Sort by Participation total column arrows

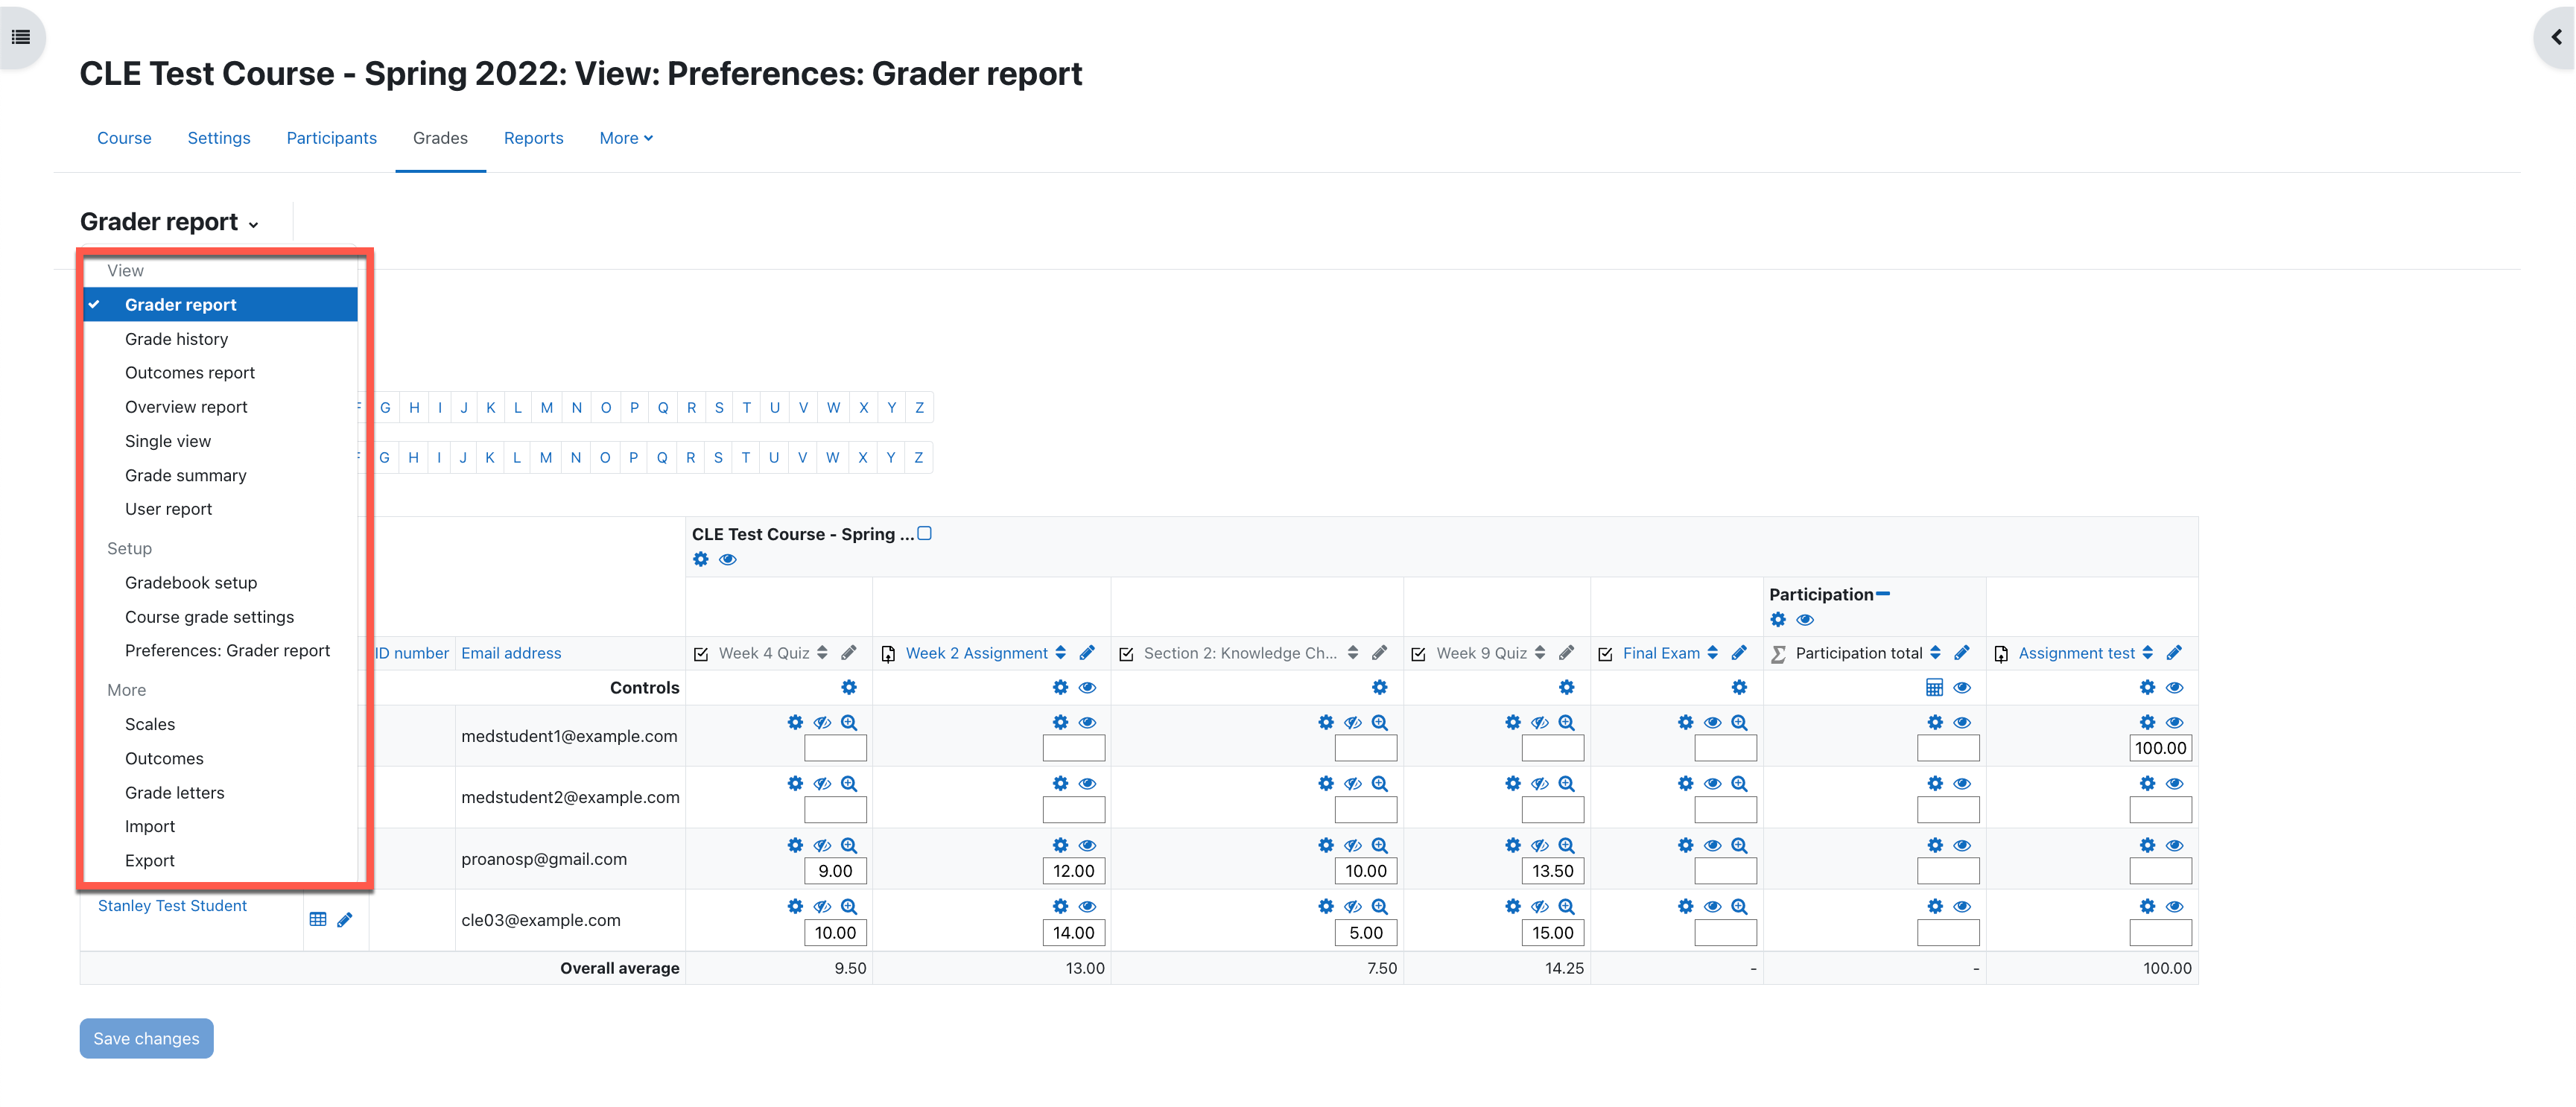point(1936,653)
